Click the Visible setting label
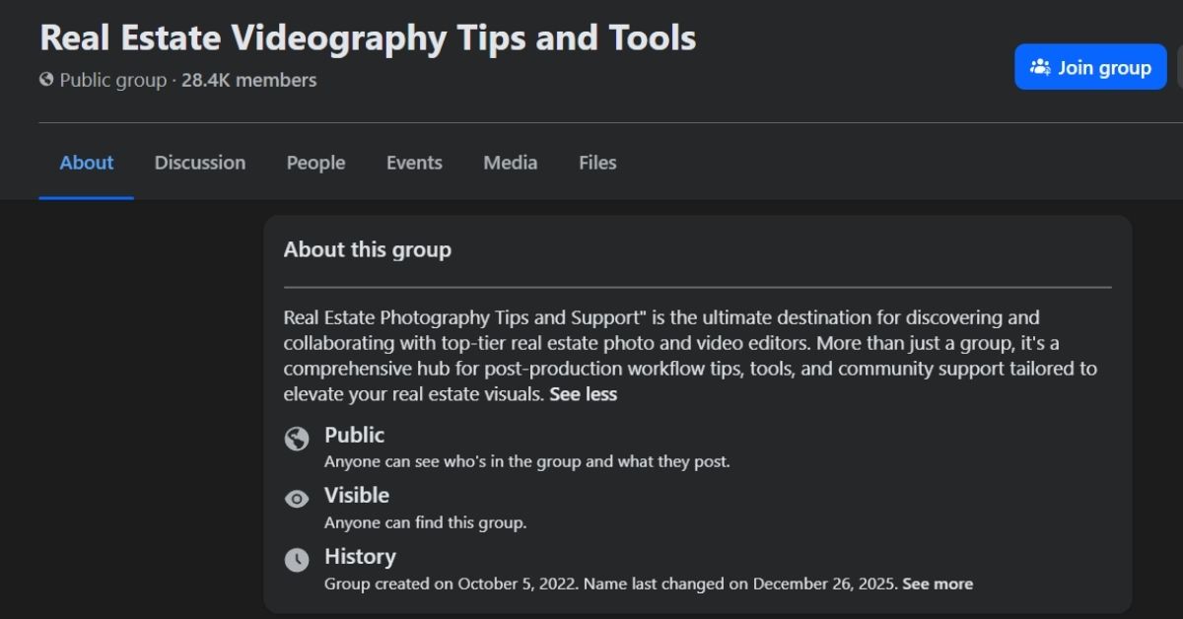Screen dimensions: 1183x619 (x=357, y=495)
